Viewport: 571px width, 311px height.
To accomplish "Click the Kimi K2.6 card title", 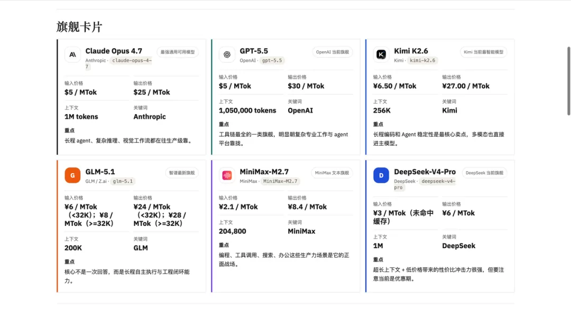I will [x=411, y=51].
